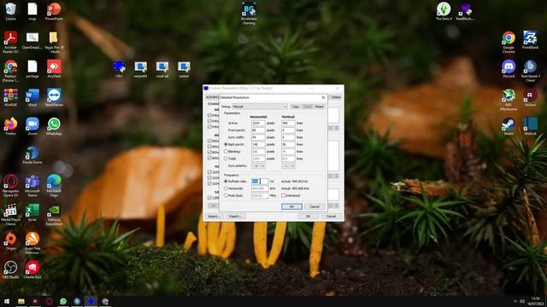Open the CRU desktop shortcut
The height and width of the screenshot is (307, 547).
click(119, 69)
